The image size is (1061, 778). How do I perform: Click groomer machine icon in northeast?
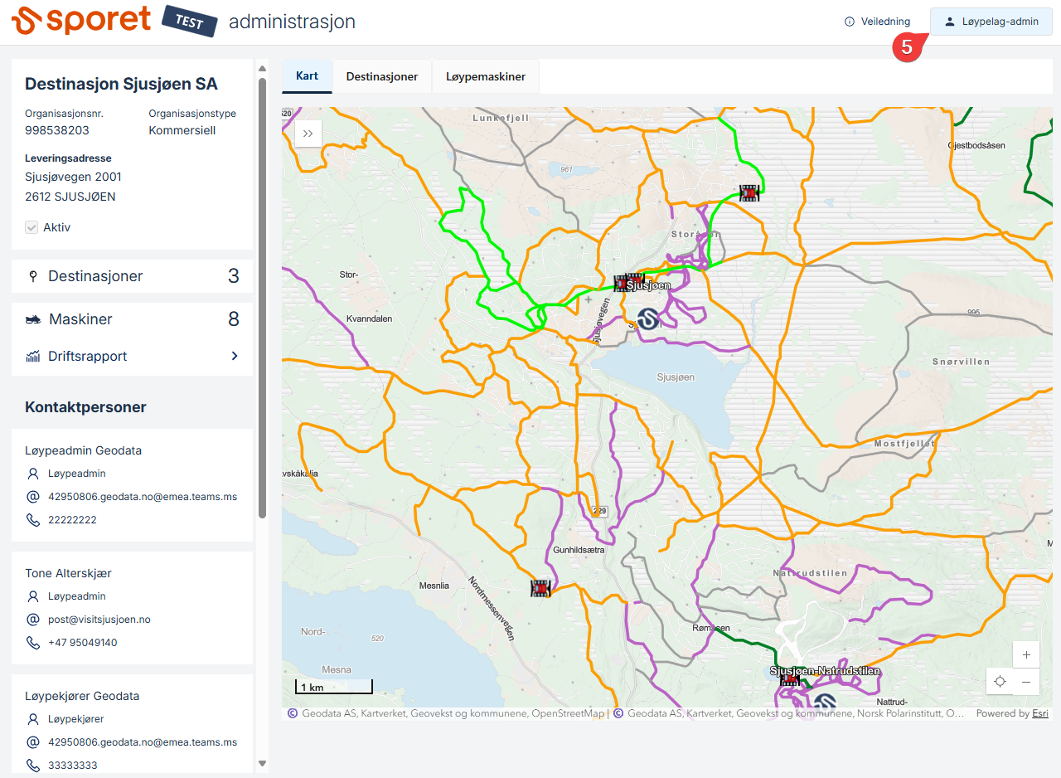tap(749, 192)
